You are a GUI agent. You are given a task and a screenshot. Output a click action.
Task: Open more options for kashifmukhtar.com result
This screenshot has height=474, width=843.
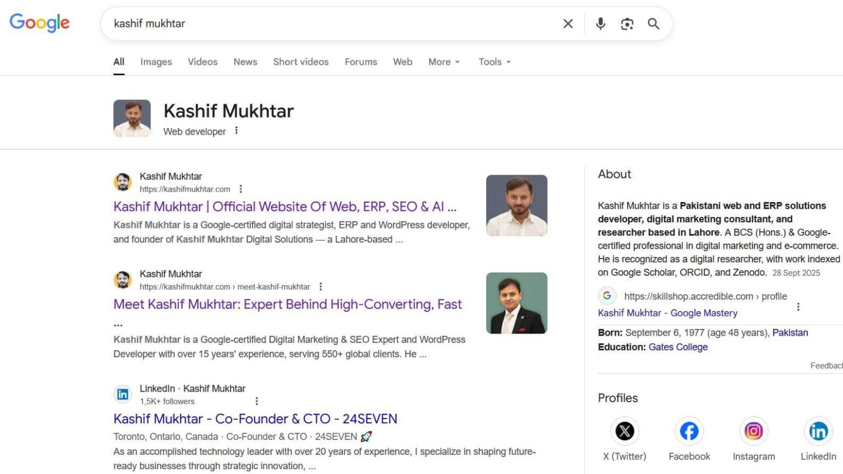click(x=240, y=189)
